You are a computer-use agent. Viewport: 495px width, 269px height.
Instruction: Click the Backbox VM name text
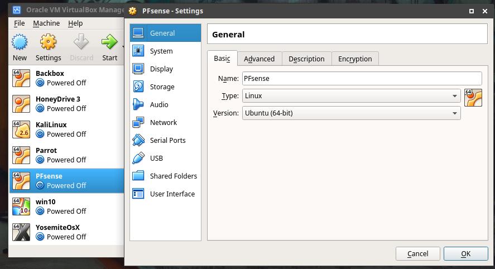click(x=50, y=73)
